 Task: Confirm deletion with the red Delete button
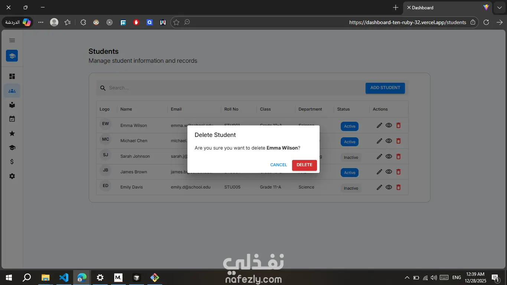[x=304, y=165]
